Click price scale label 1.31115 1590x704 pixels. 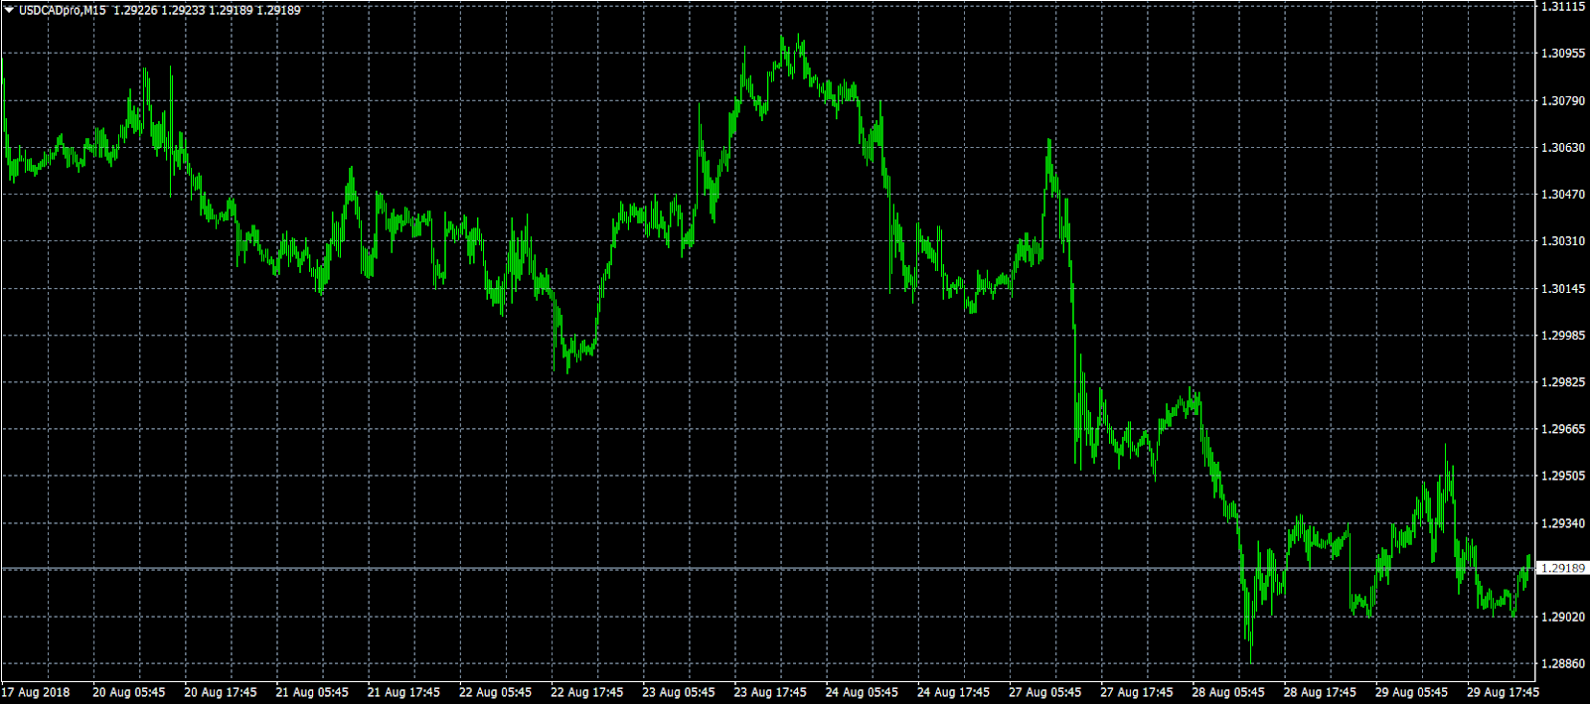(1562, 7)
